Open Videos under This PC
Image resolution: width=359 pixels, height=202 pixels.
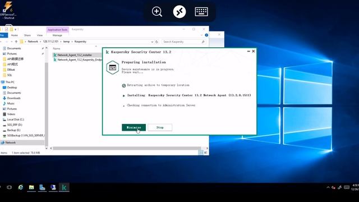pyautogui.click(x=11, y=114)
